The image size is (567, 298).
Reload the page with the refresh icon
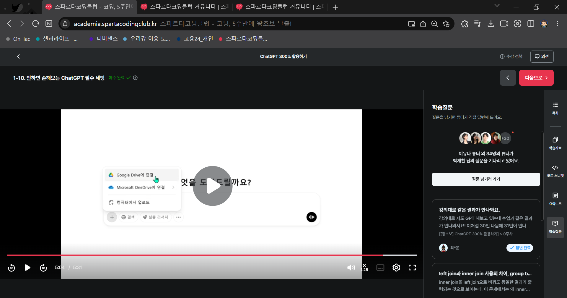click(x=36, y=24)
